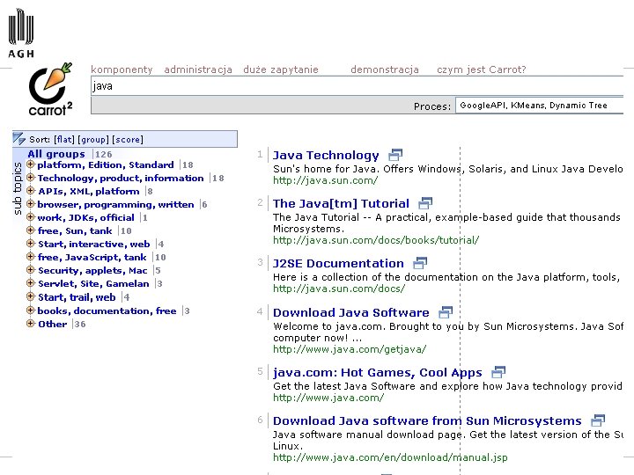Click the java search query field

coord(358,86)
